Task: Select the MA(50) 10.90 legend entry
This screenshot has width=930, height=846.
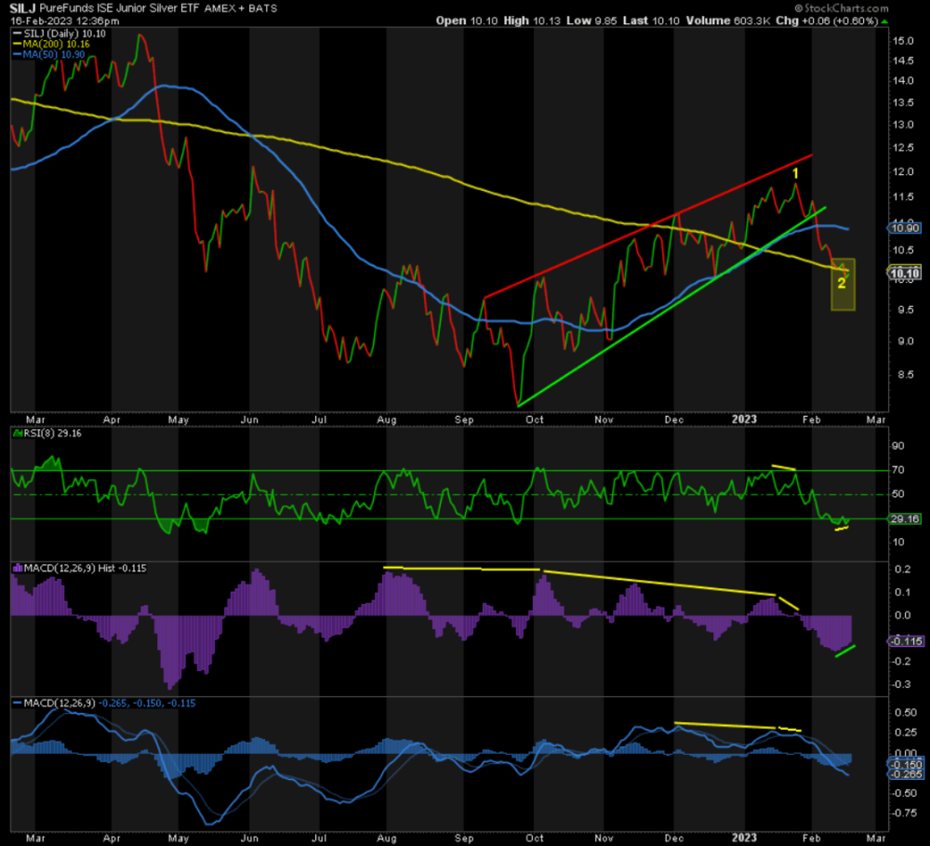Action: coord(54,54)
